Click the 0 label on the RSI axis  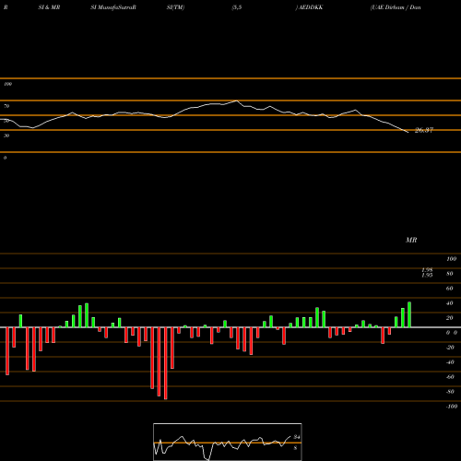(5, 158)
